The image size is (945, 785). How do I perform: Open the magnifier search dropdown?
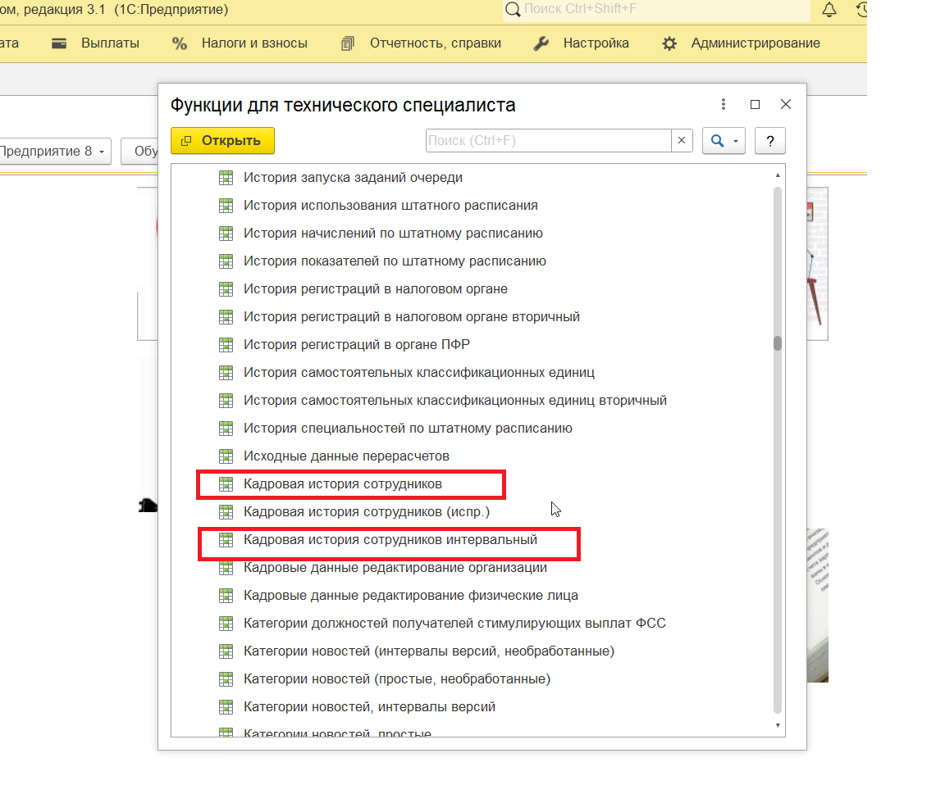724,141
